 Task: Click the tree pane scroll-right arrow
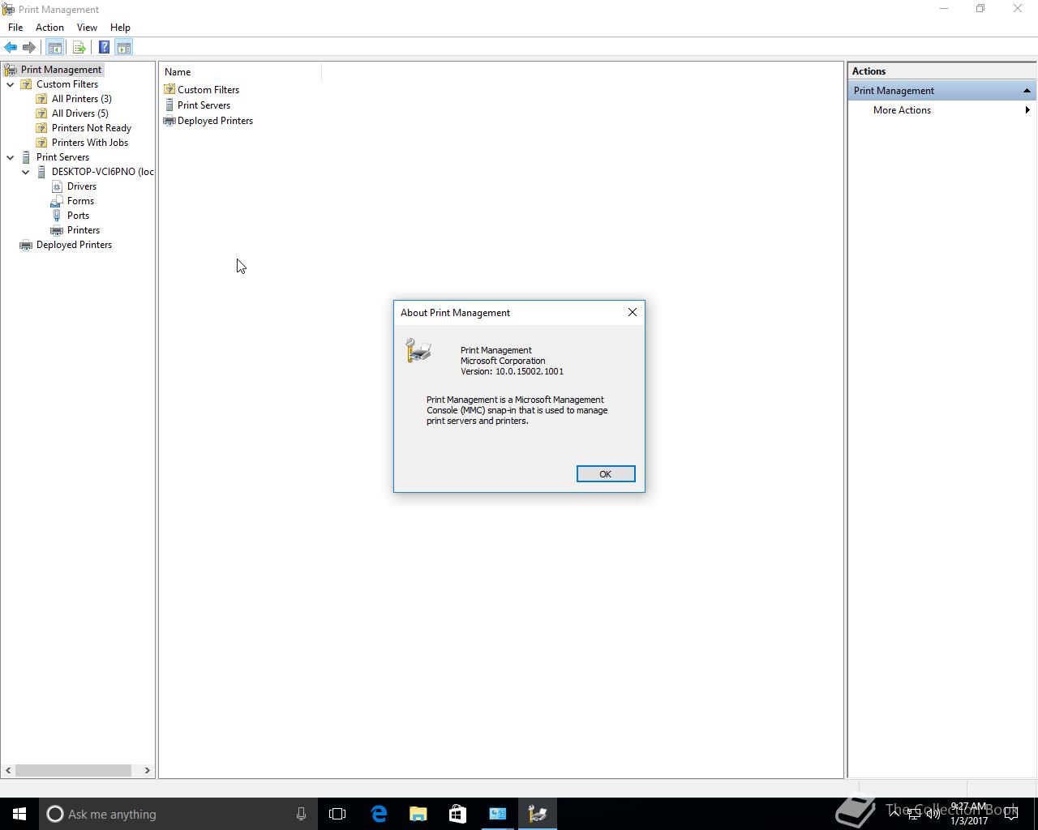[148, 770]
